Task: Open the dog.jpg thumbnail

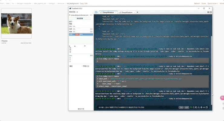Action: (16, 23)
